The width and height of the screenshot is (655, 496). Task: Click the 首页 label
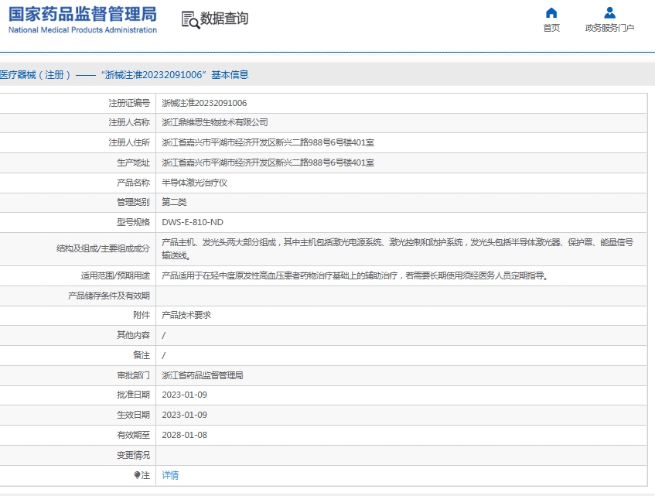pyautogui.click(x=551, y=28)
